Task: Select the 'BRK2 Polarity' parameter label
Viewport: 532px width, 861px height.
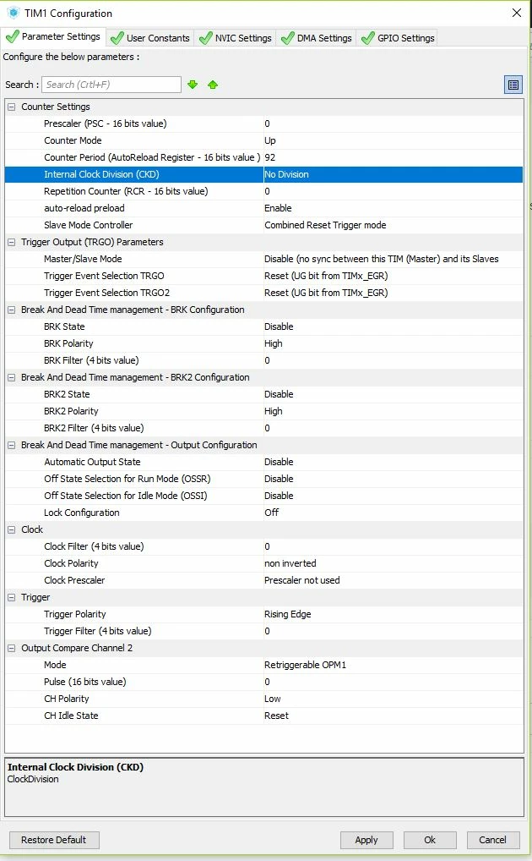Action: pyautogui.click(x=71, y=411)
